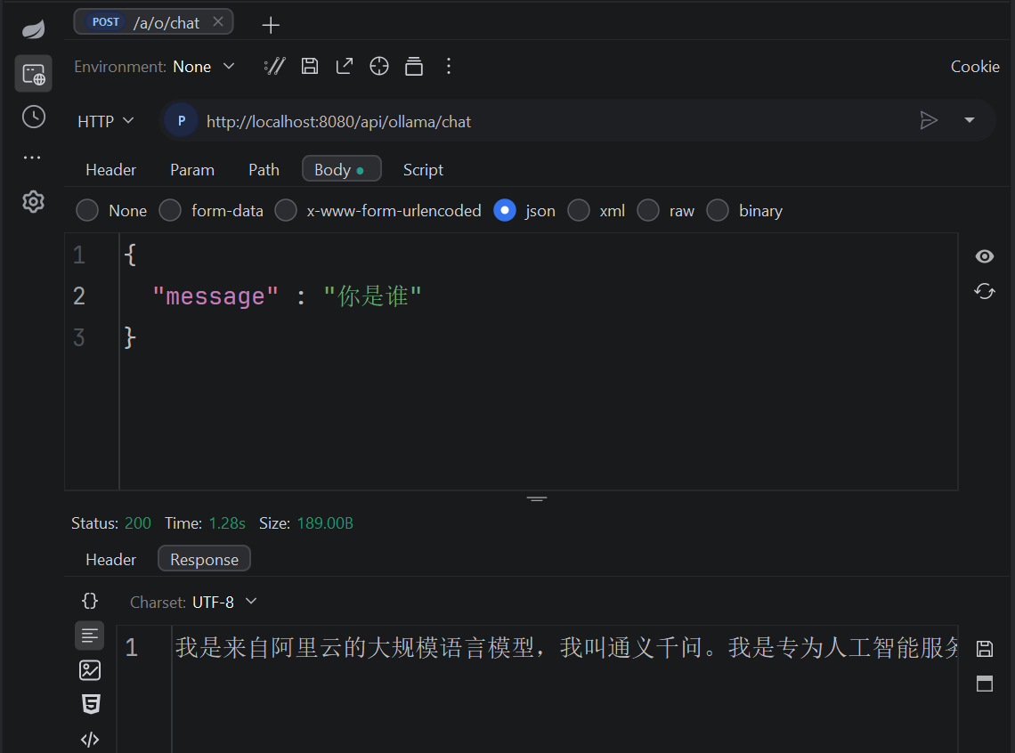Open the code/source view of the response
Image resolution: width=1015 pixels, height=753 pixels.
pos(89,738)
